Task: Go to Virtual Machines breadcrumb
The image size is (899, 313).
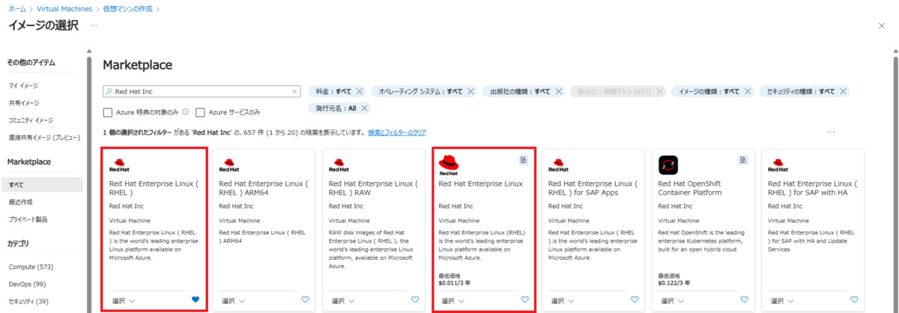Action: pos(65,8)
